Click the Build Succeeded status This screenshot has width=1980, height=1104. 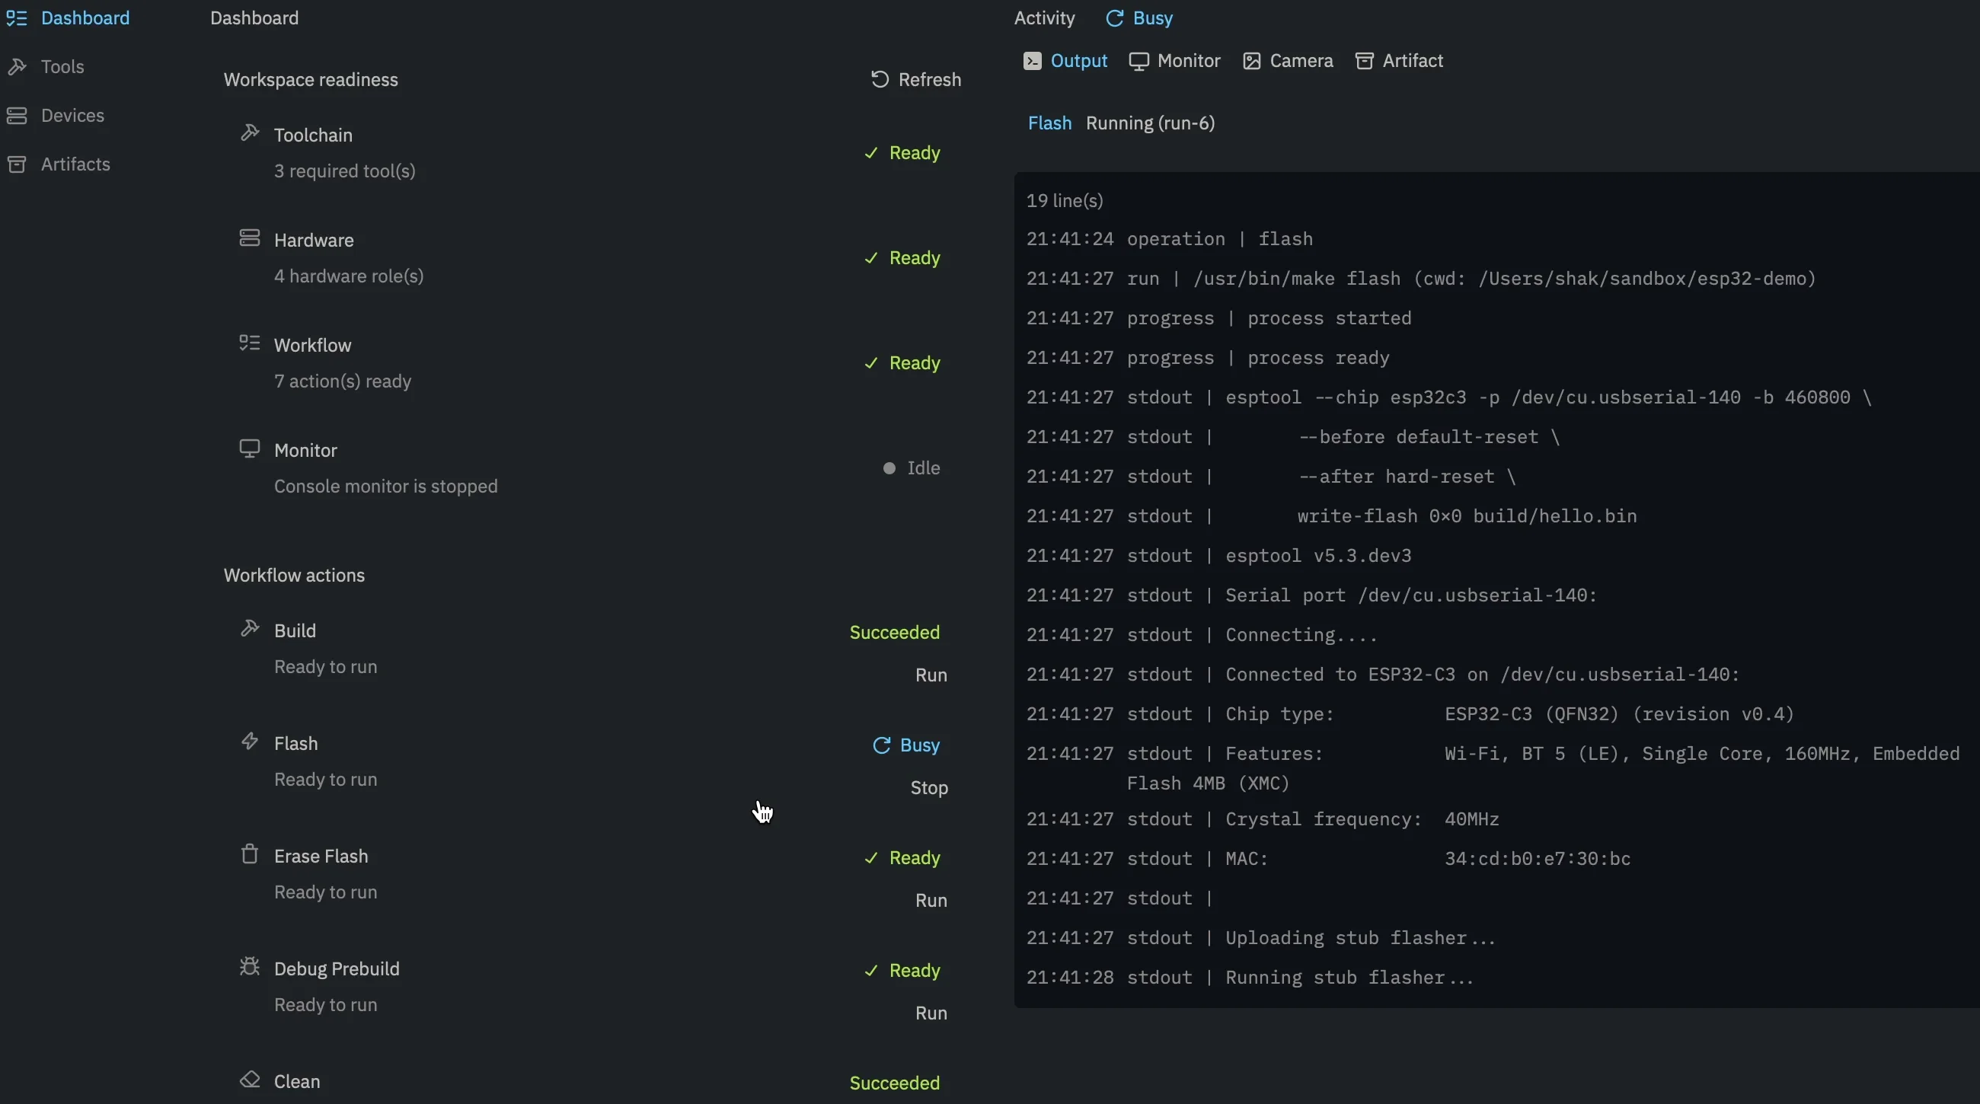[x=894, y=633]
